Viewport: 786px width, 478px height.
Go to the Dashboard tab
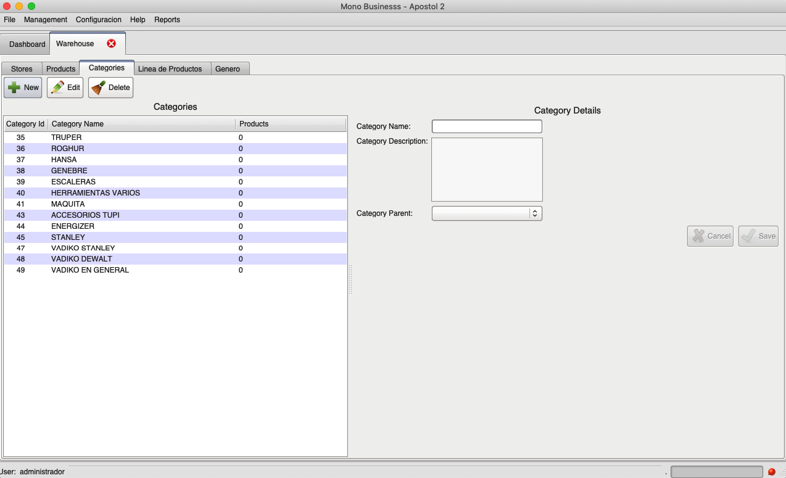[x=27, y=44]
